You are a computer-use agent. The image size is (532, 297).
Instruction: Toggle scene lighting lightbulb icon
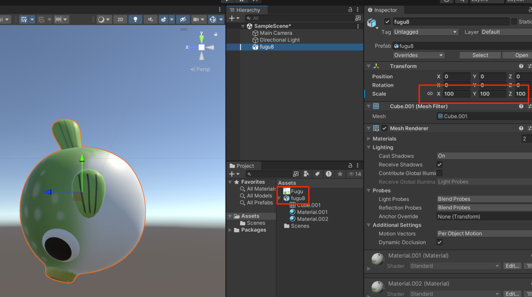[135, 19]
